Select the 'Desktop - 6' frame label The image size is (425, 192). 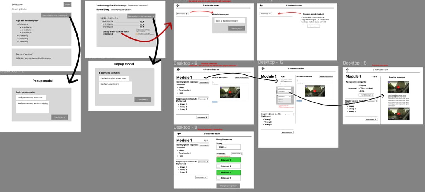[x=185, y=63]
